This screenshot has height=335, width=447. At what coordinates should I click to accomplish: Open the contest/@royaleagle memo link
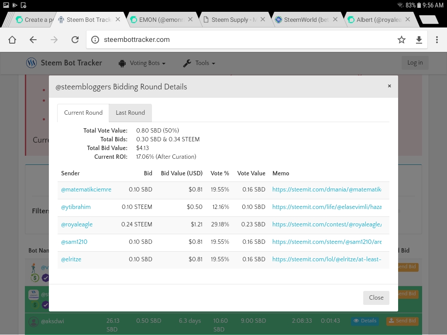click(327, 225)
